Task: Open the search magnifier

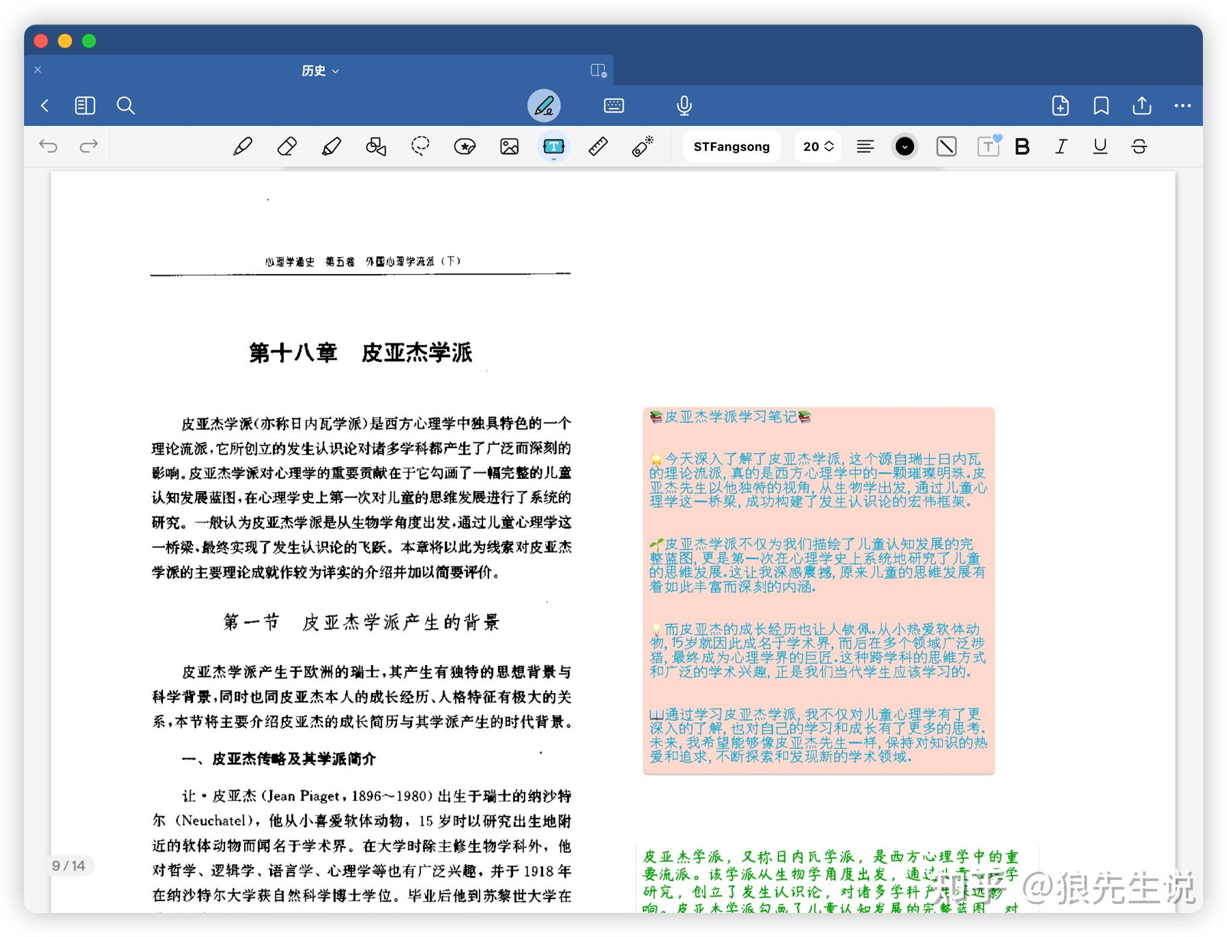Action: [x=126, y=106]
